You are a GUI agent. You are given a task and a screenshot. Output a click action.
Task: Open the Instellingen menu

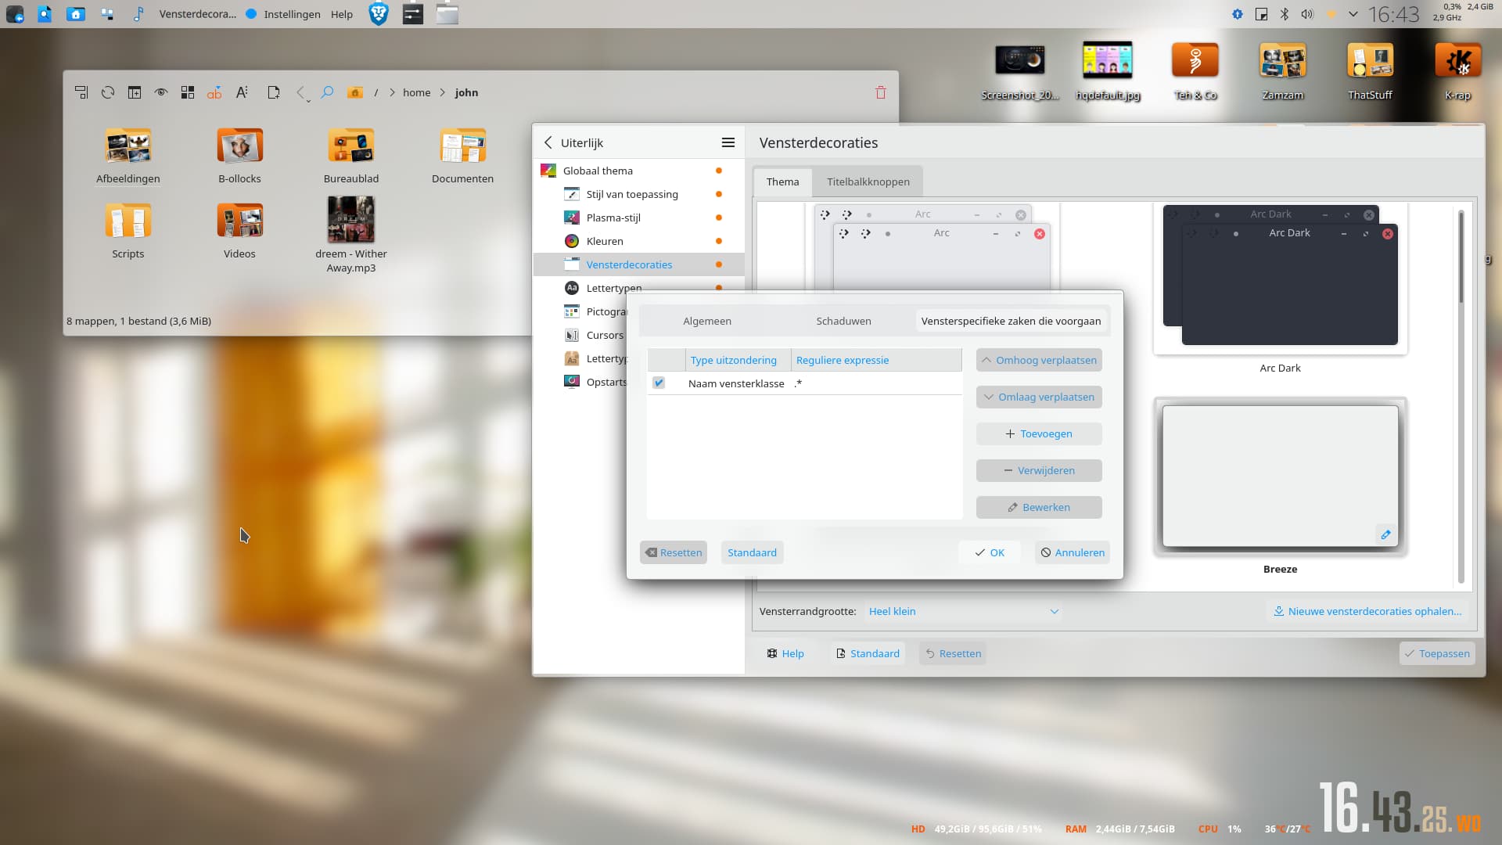pos(292,14)
